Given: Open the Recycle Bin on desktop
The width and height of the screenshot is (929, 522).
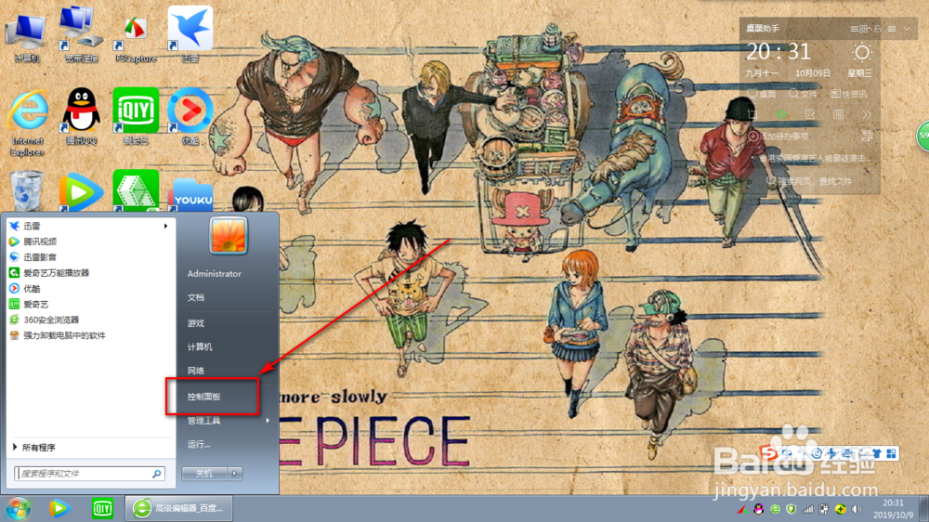Looking at the screenshot, I should [27, 190].
